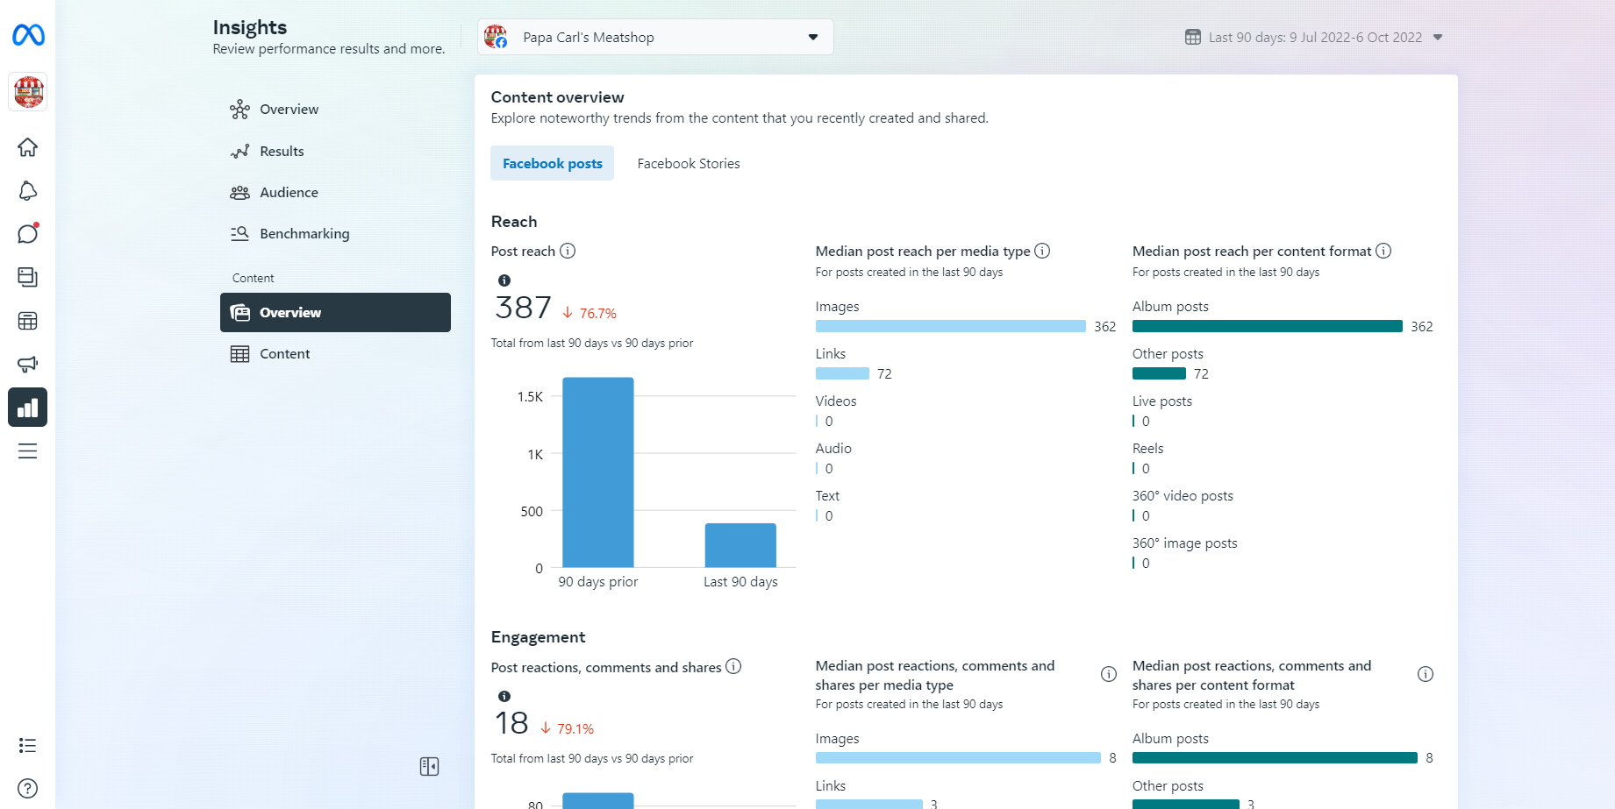Viewport: 1615px width, 809px height.
Task: Click the 360° image posts label
Action: click(1184, 543)
